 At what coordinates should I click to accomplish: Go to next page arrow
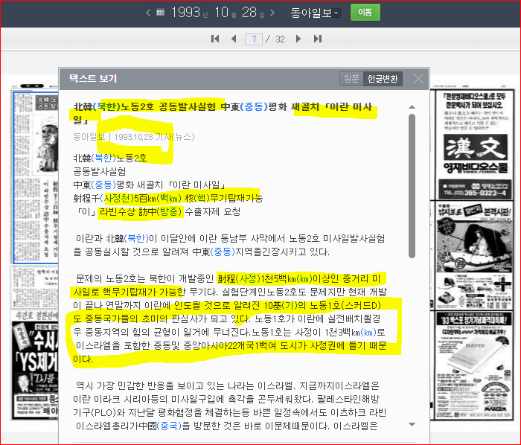(x=298, y=39)
